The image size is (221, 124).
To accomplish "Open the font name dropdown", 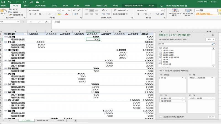I will [x=58, y=10].
